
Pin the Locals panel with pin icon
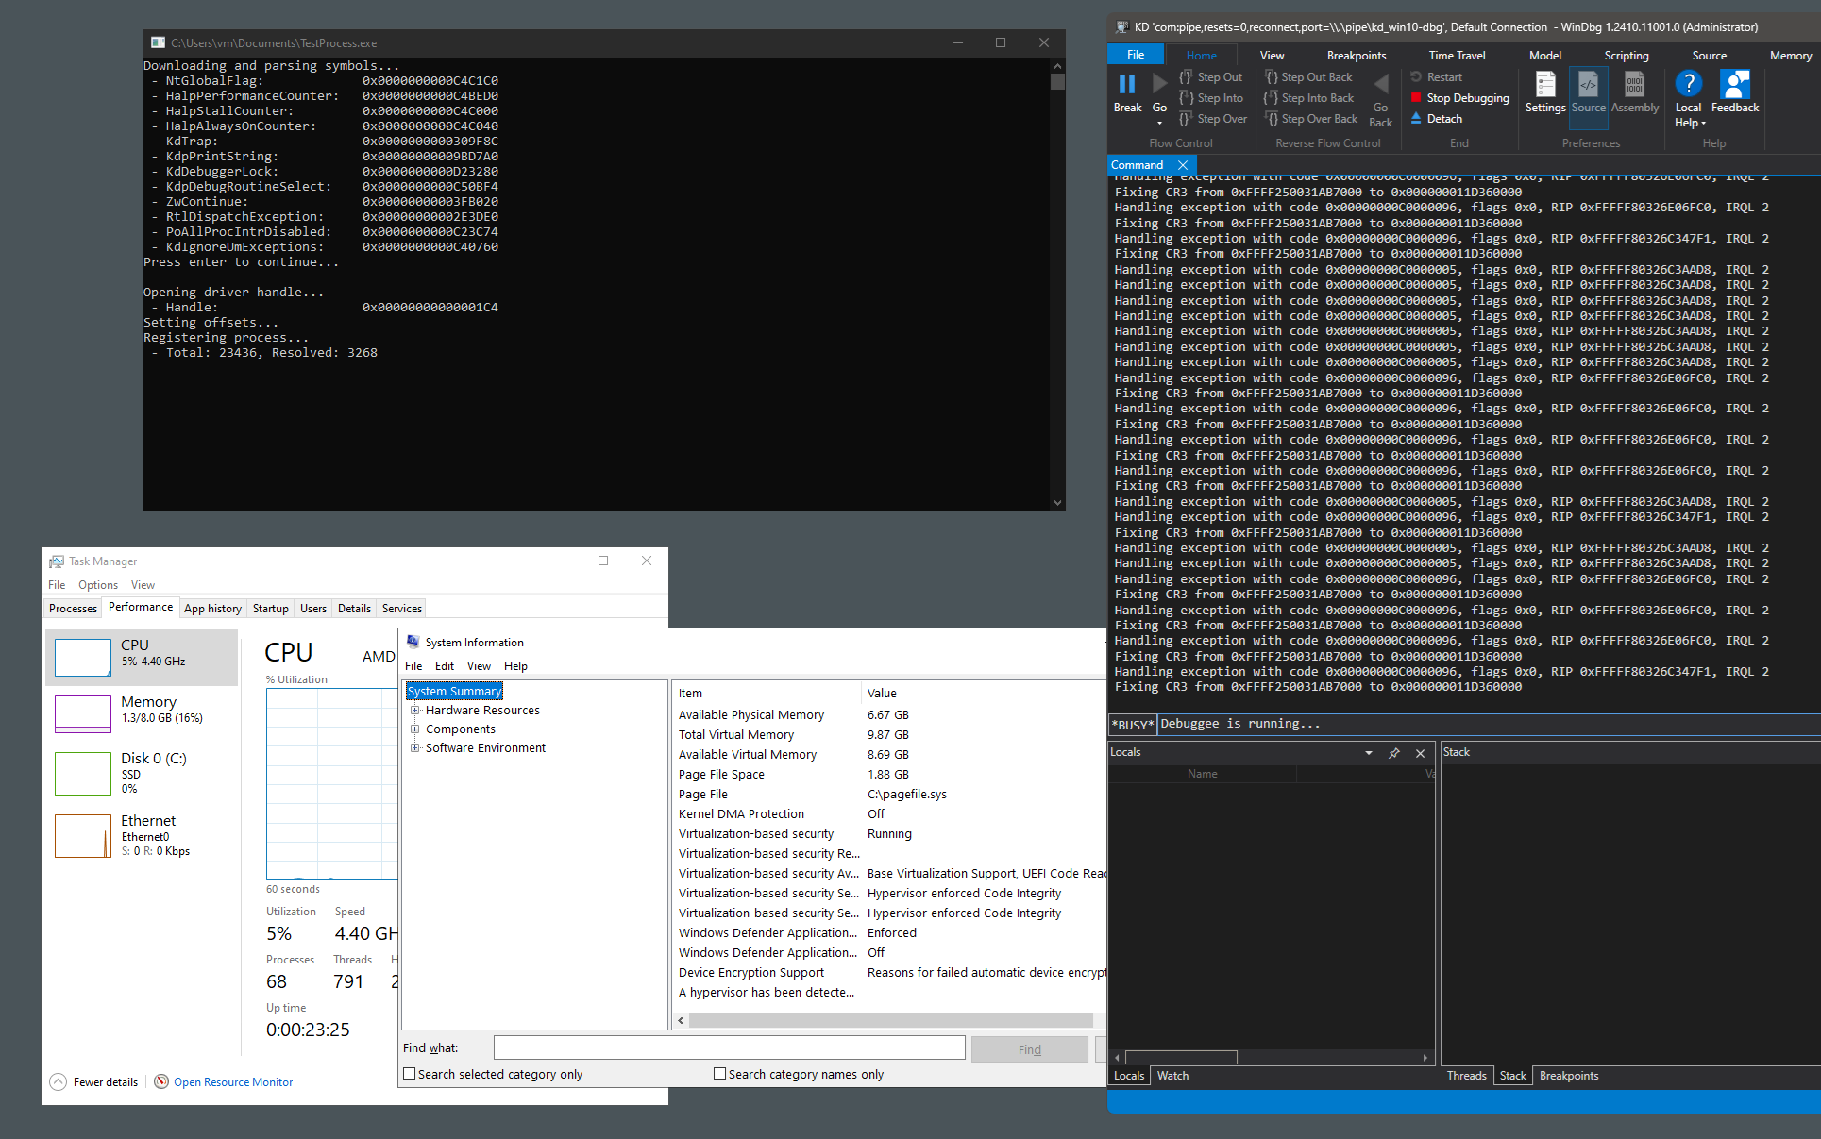click(1393, 753)
